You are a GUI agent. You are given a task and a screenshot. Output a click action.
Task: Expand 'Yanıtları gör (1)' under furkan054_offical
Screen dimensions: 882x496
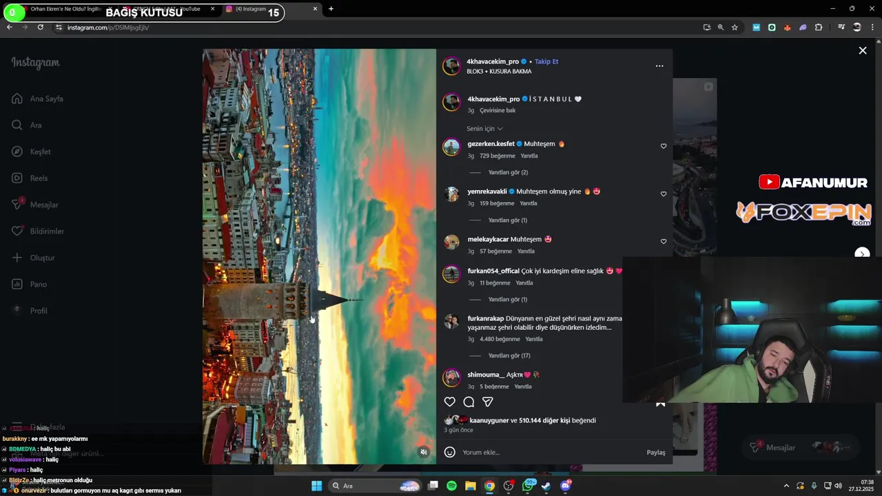(x=508, y=299)
